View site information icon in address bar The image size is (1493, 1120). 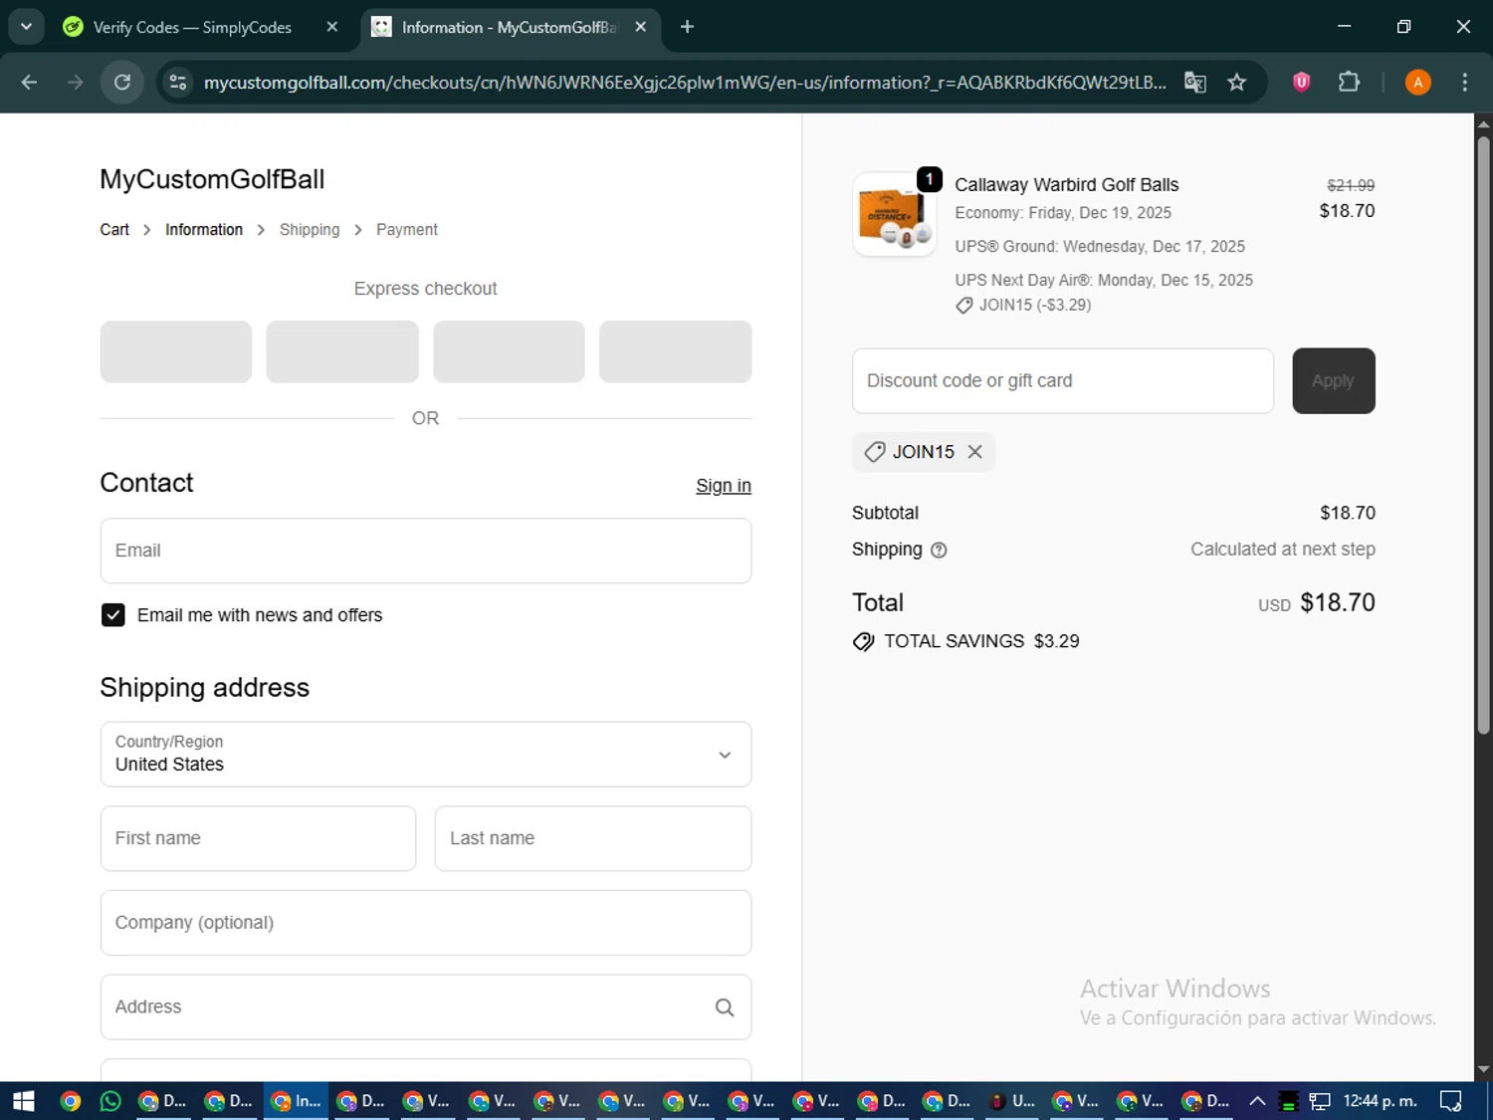(x=178, y=82)
